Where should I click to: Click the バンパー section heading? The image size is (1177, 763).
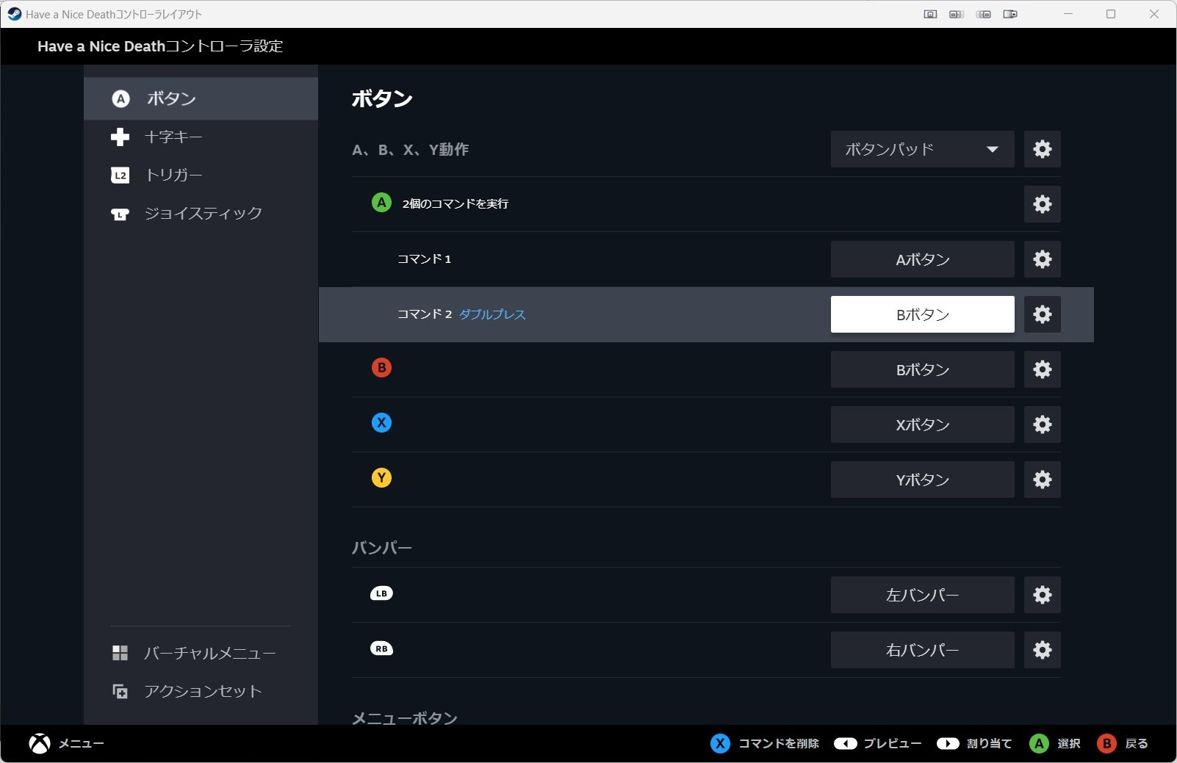coord(381,548)
